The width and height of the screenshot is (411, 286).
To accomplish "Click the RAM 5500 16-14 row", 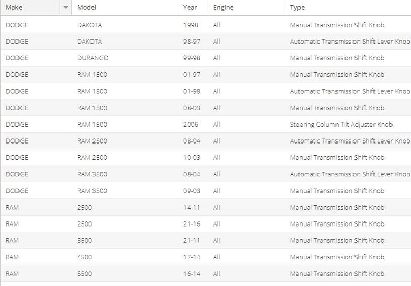I will coord(206,274).
